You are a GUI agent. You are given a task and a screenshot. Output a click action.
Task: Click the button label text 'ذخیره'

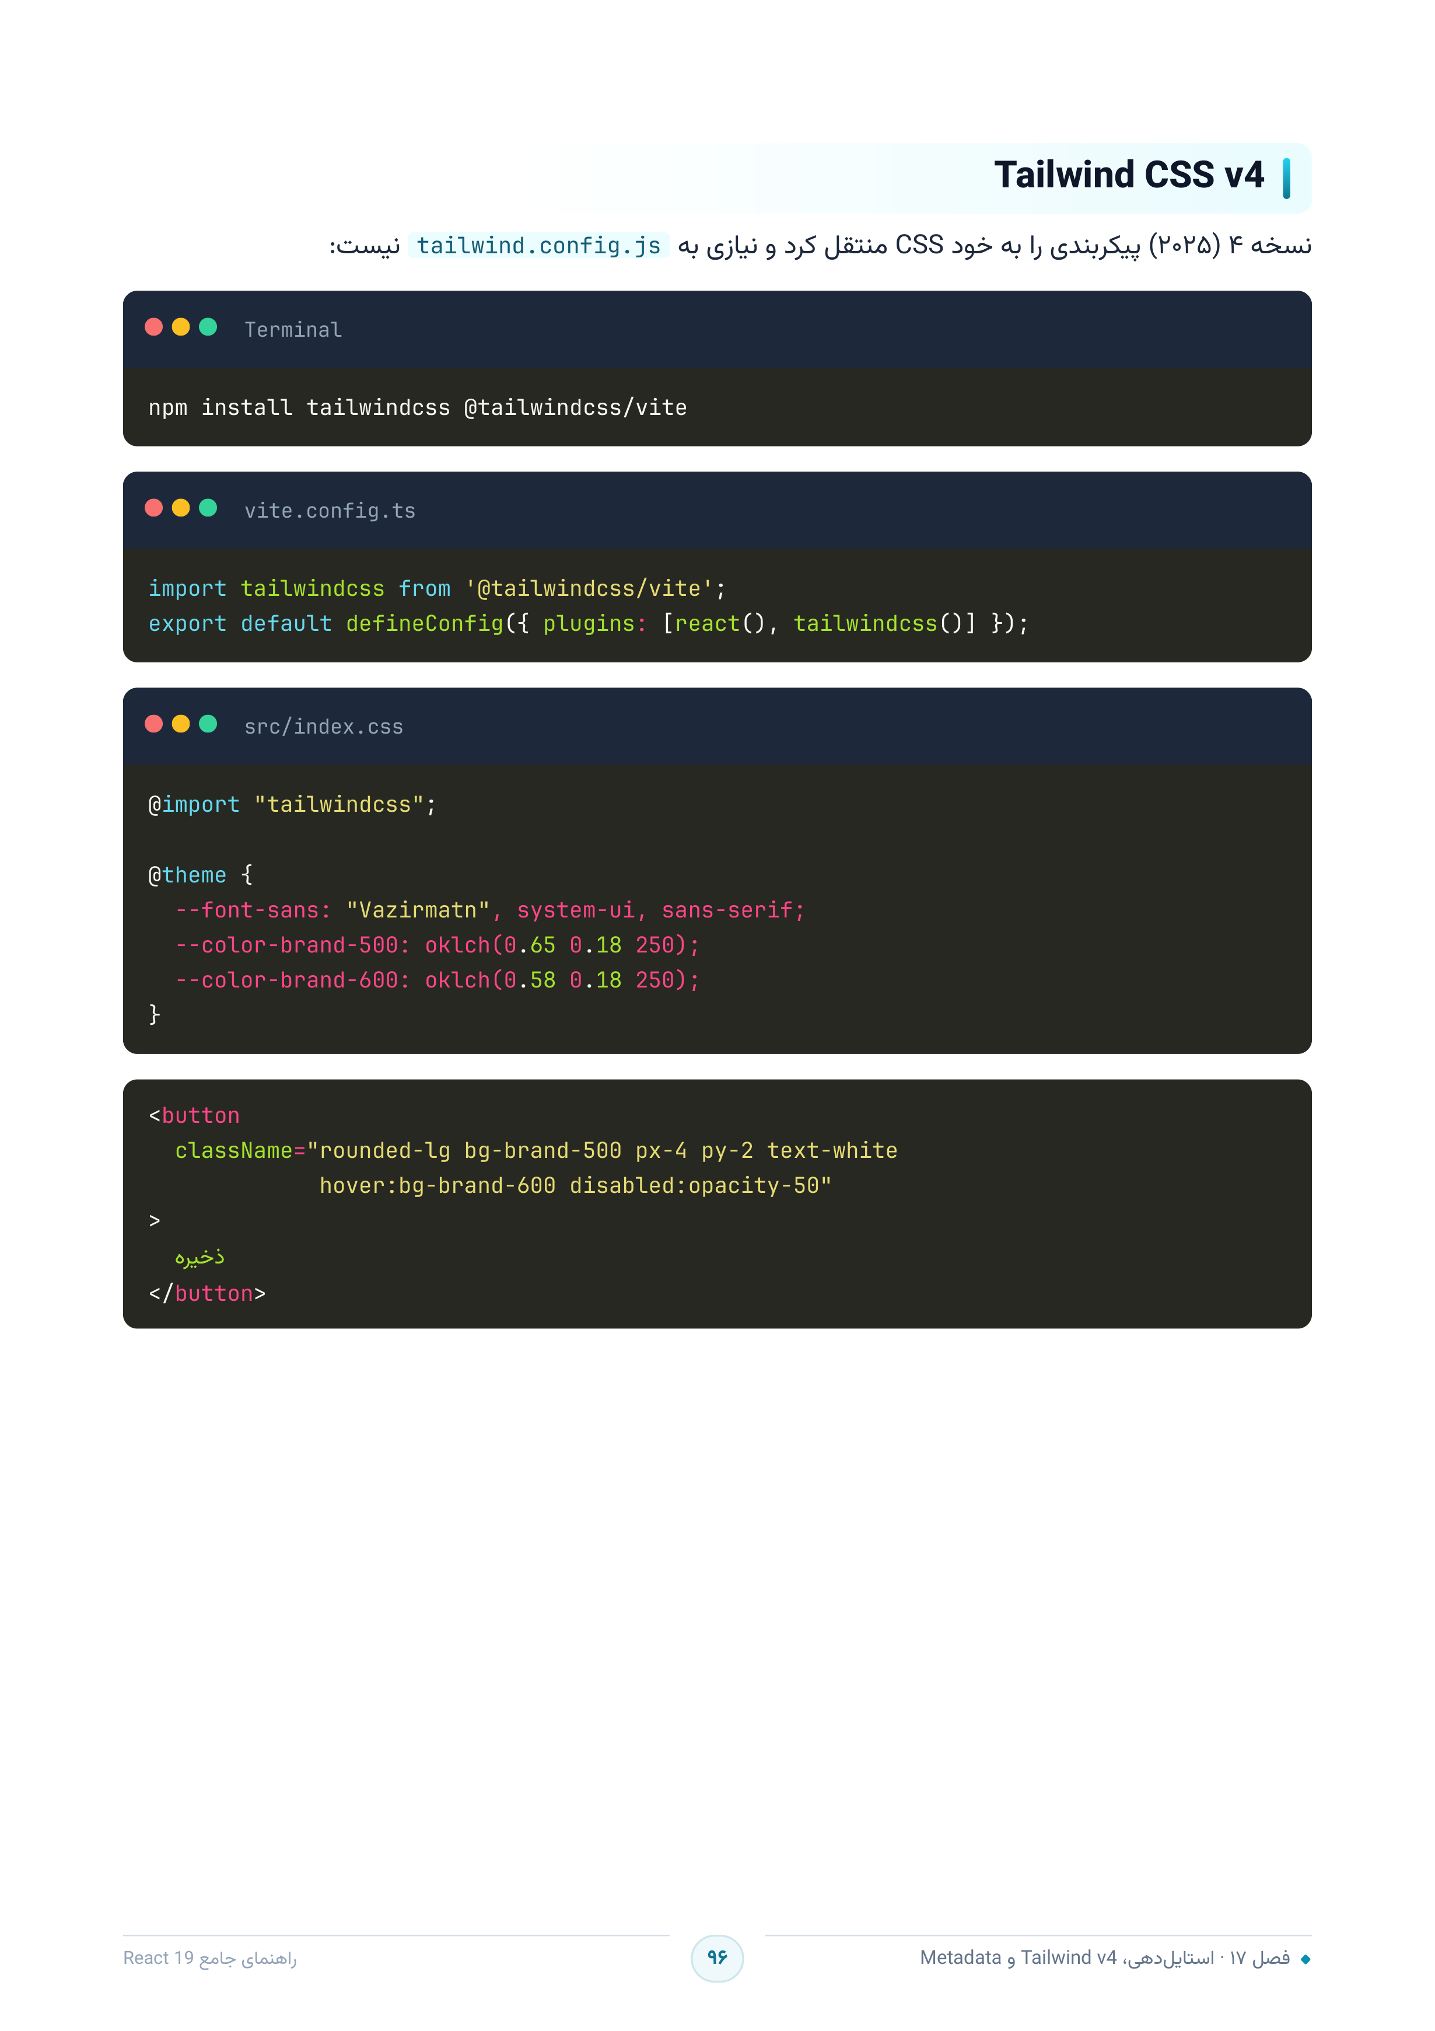coord(200,1257)
